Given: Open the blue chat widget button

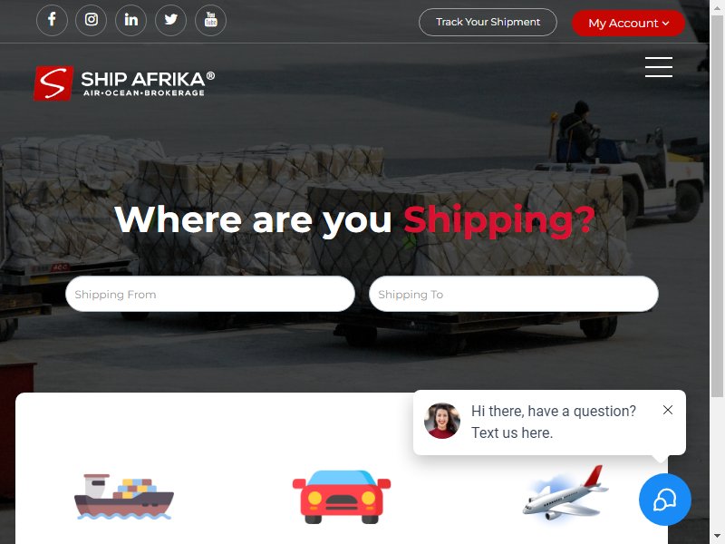Looking at the screenshot, I should point(665,500).
